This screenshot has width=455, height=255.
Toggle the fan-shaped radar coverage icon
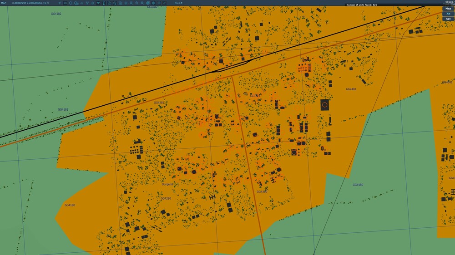[x=98, y=3]
